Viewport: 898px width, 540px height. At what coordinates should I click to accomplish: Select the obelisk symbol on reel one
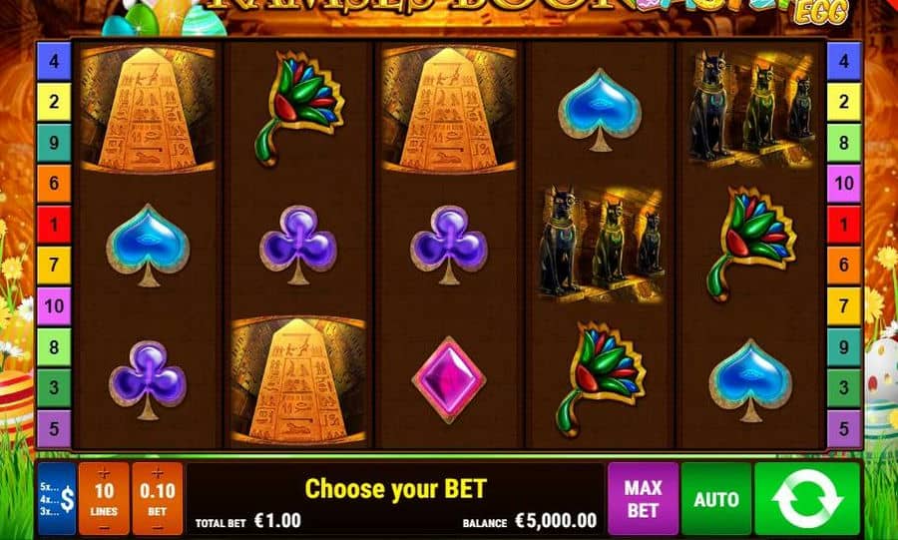(148, 110)
